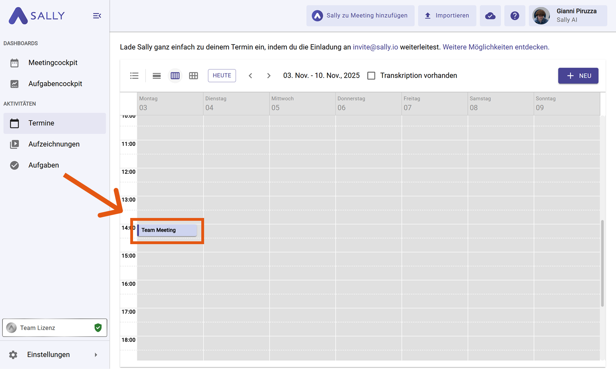Viewport: 616px width, 369px height.
Task: Open Meetingcockpit dashboard
Action: coord(53,63)
